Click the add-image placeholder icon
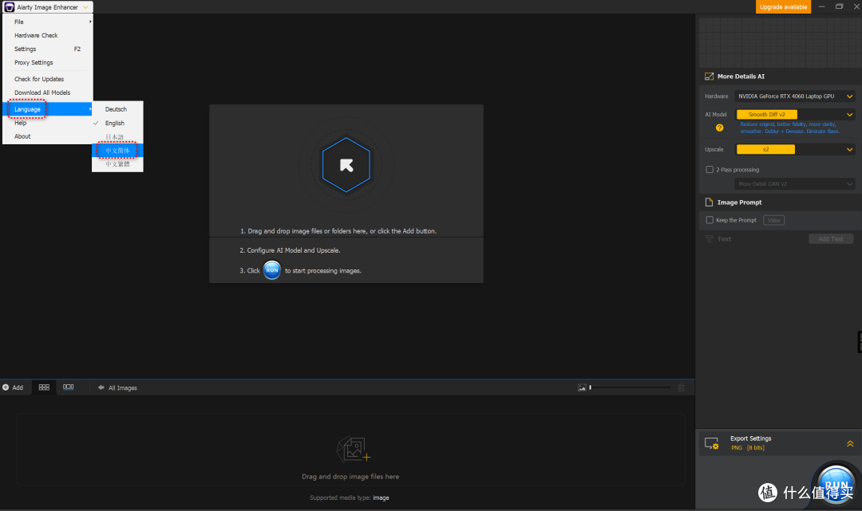This screenshot has height=511, width=862. [x=353, y=450]
